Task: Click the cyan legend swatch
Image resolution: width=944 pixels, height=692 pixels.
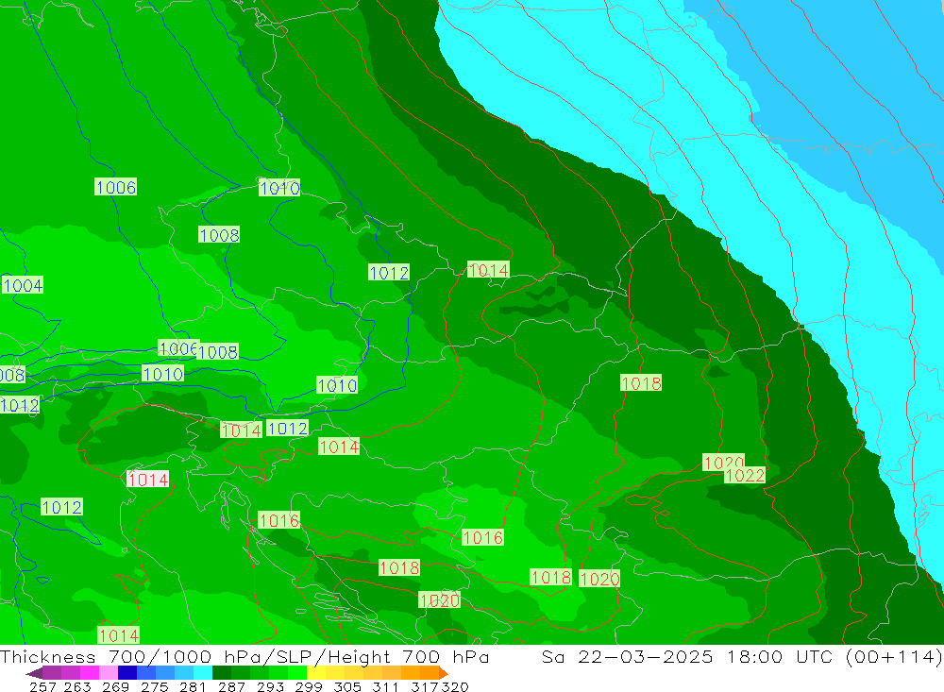Action: click(x=203, y=673)
